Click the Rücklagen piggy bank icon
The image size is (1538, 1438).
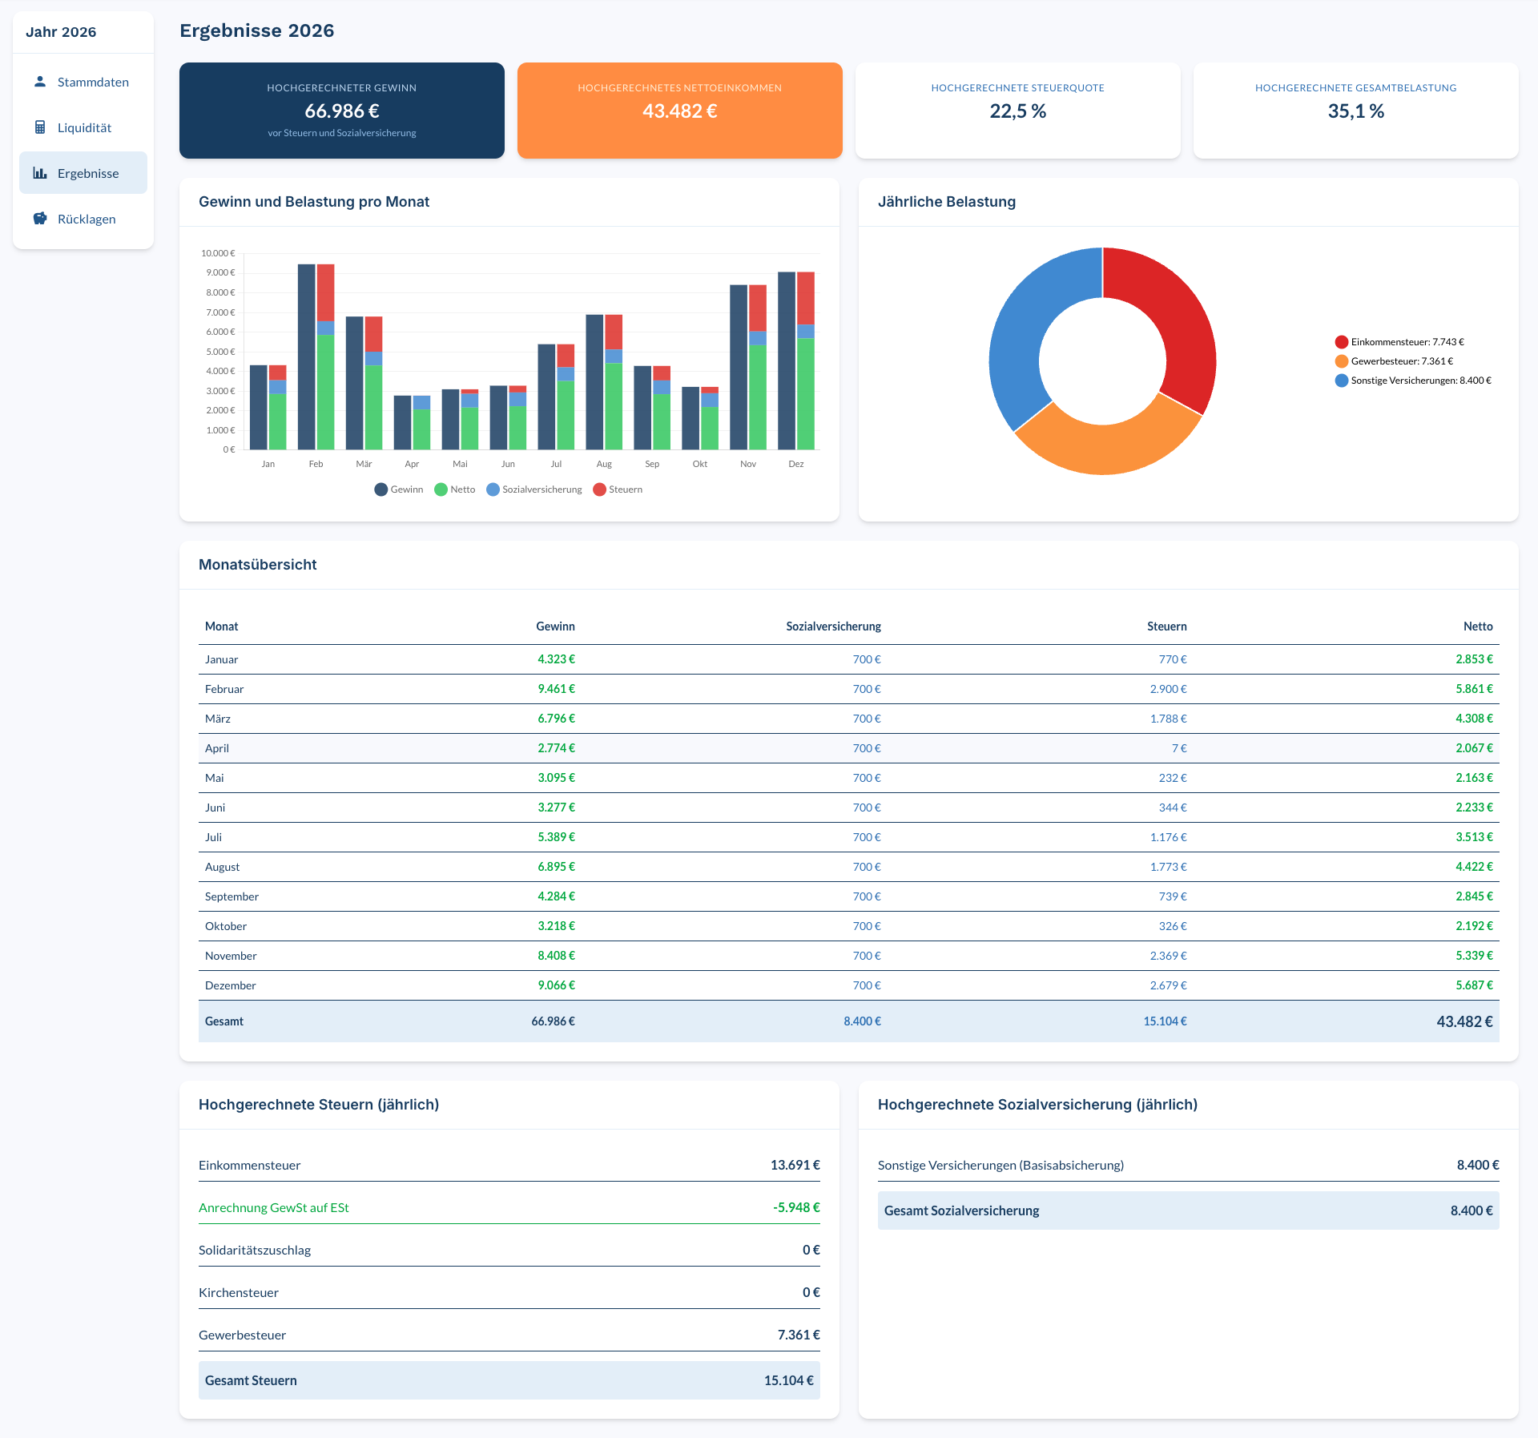tap(40, 219)
